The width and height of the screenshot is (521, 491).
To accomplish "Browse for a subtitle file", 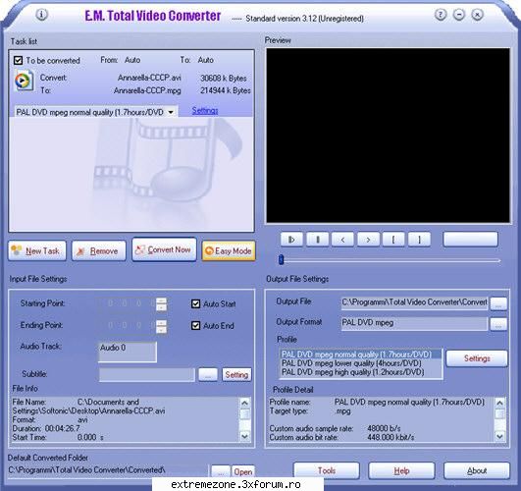I will tap(208, 375).
